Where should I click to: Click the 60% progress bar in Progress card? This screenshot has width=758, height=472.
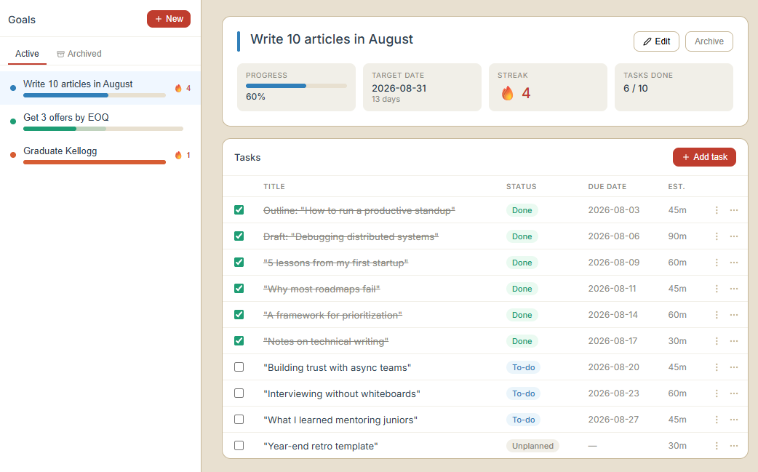click(296, 86)
